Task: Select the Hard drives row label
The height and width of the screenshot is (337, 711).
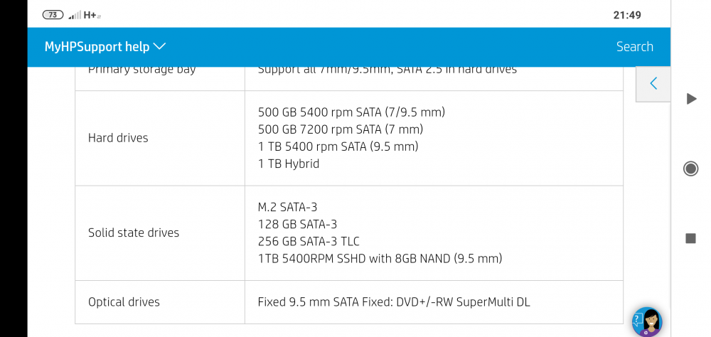Action: click(118, 138)
